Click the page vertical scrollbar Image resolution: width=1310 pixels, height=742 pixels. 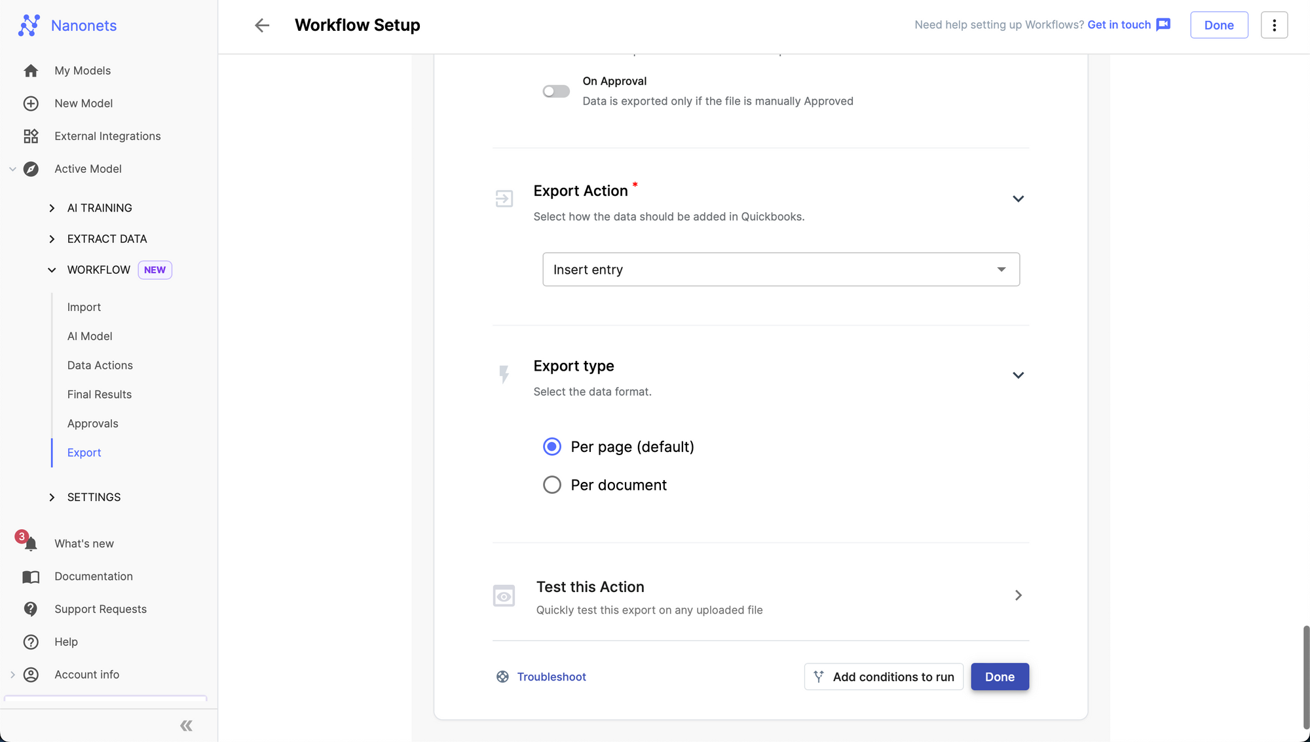coord(1306,677)
